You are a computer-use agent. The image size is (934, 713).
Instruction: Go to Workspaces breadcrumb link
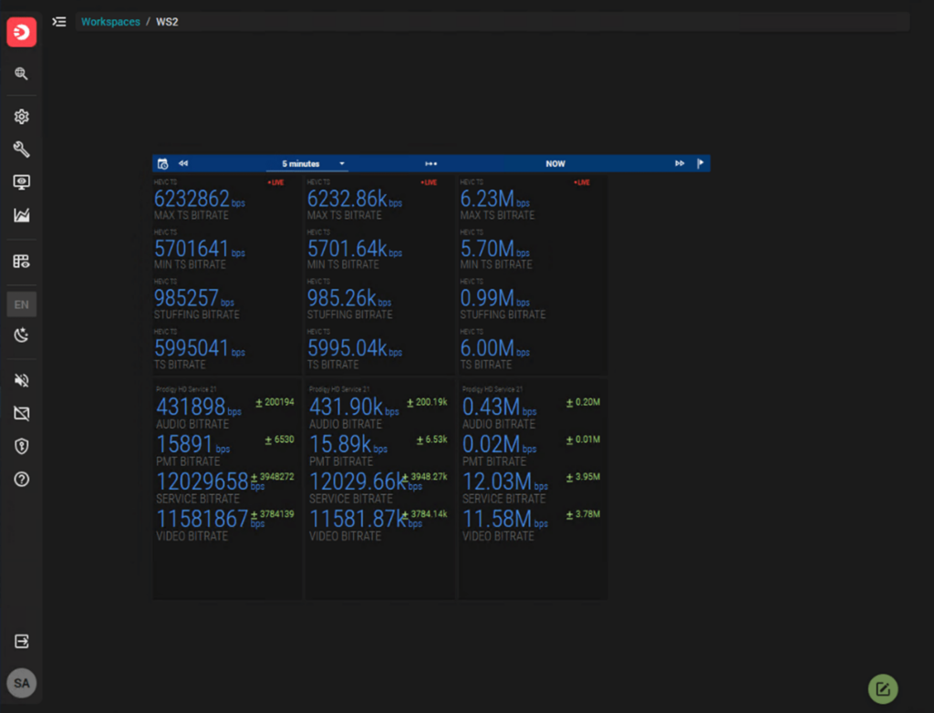pos(110,22)
